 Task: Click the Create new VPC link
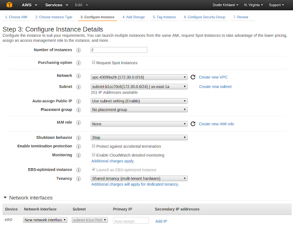pos(213,77)
